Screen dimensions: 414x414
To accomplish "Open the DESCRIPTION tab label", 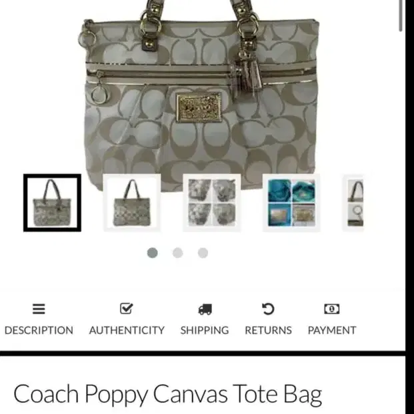I will click(x=39, y=330).
